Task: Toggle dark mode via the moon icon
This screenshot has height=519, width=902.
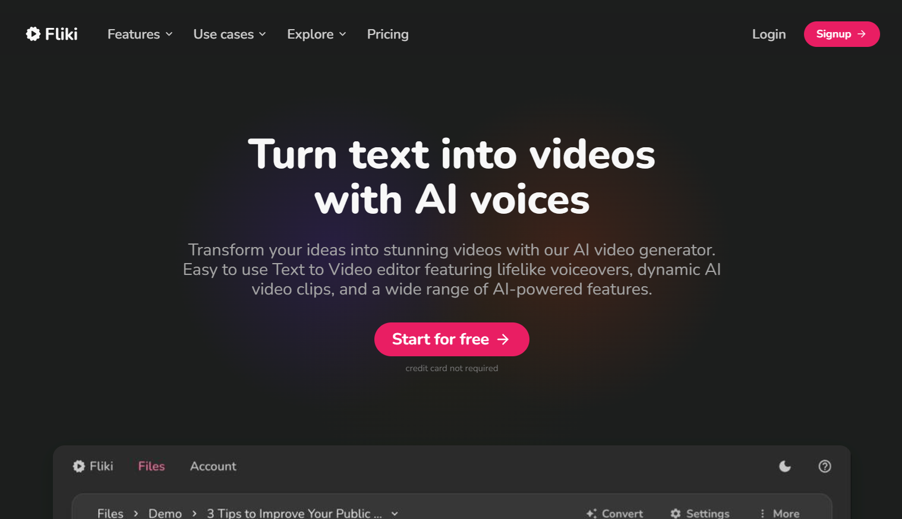Action: point(785,466)
